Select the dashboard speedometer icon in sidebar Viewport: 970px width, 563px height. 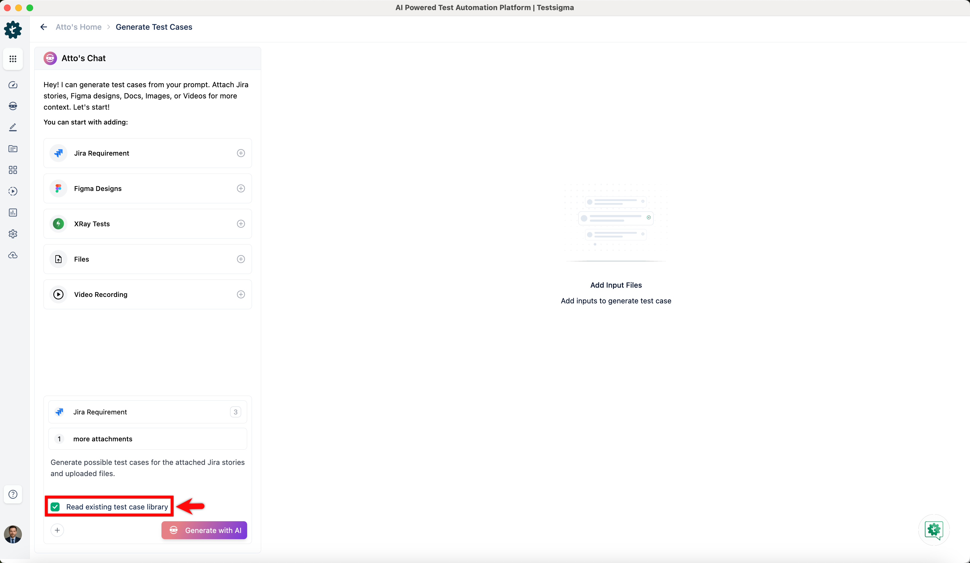tap(13, 85)
